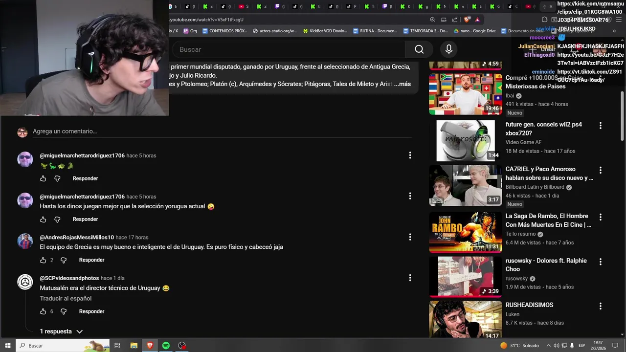The image size is (626, 352).
Task: Open Windows Start menu
Action: point(8,346)
